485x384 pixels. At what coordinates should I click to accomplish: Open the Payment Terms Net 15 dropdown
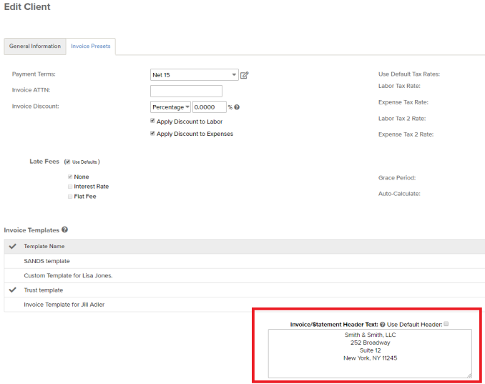pyautogui.click(x=194, y=75)
